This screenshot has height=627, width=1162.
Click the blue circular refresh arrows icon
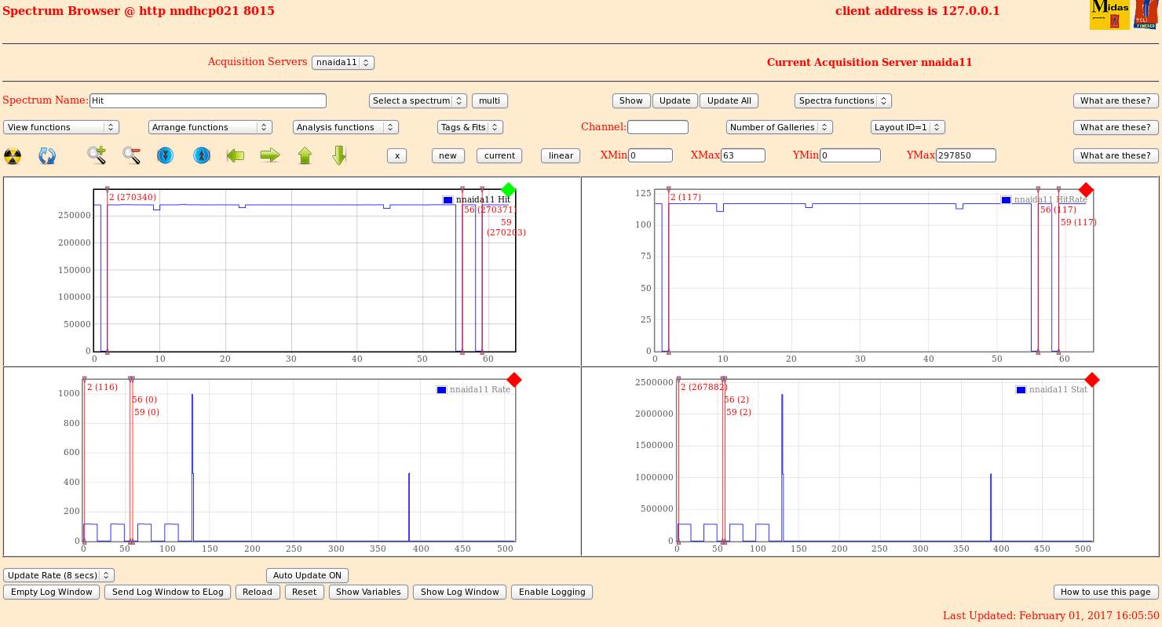pyautogui.click(x=47, y=156)
